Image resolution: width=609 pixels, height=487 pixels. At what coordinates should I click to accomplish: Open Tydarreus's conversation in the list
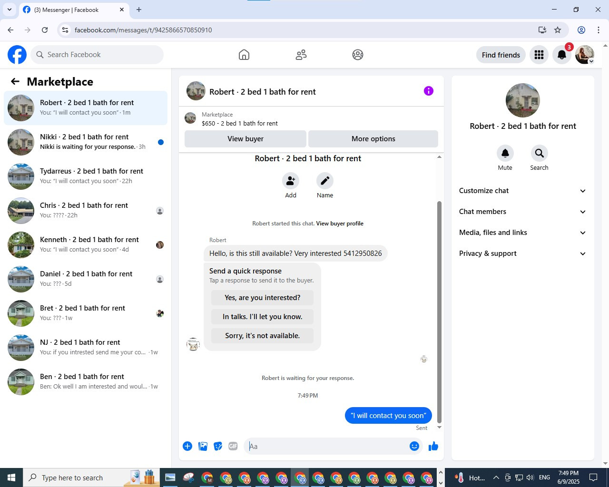click(x=86, y=176)
